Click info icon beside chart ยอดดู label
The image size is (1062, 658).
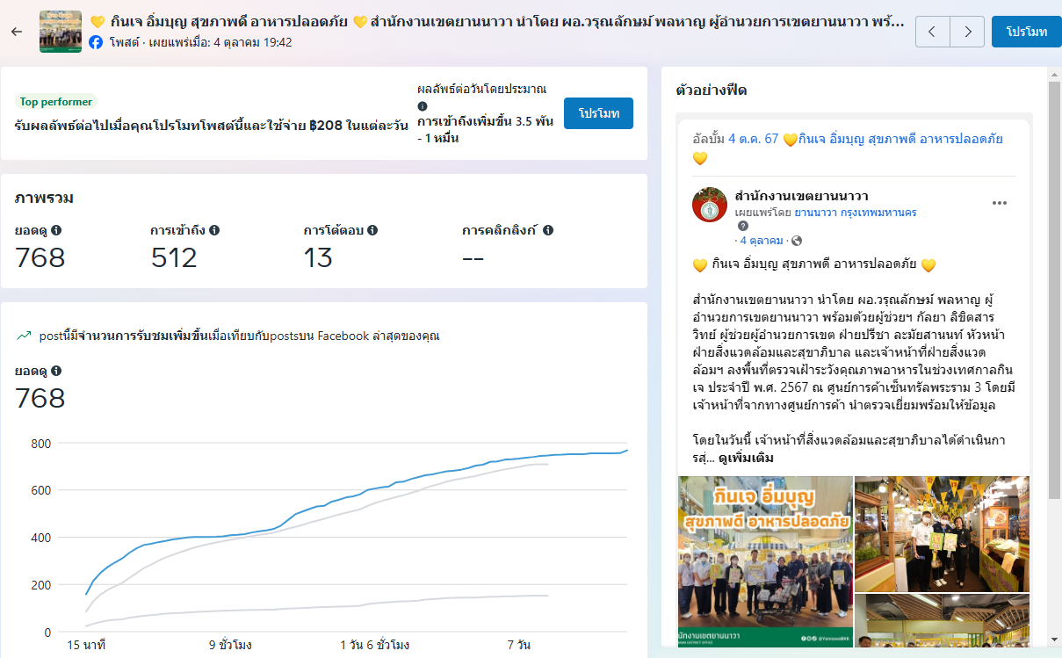click(56, 371)
